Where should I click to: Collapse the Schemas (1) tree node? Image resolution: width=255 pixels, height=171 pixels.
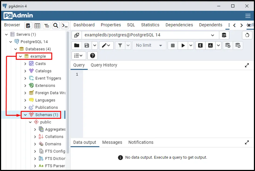click(x=25, y=115)
